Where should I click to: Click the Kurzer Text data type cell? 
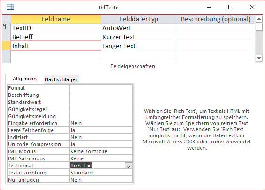[139, 37]
